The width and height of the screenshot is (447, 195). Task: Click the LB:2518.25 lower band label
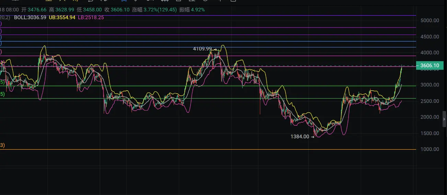point(91,17)
